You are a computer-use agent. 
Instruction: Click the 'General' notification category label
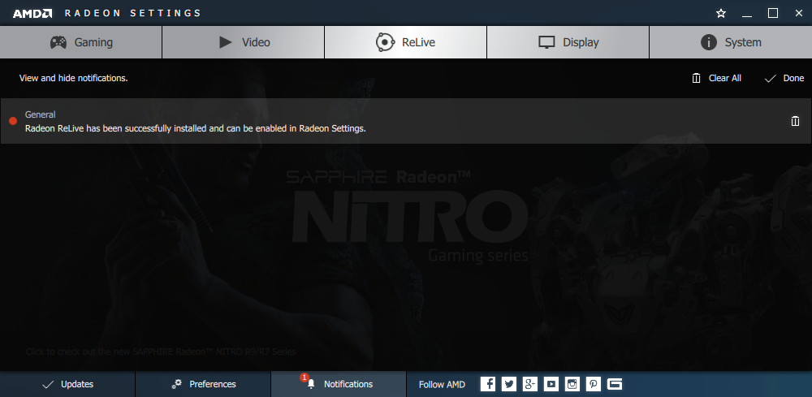41,114
